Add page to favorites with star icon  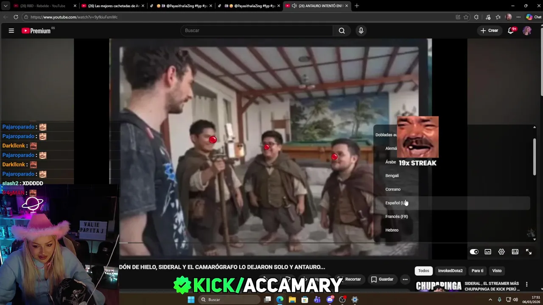click(x=466, y=17)
